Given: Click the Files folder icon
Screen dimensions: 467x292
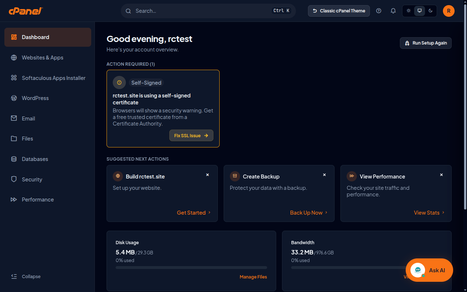Looking at the screenshot, I should pos(14,139).
